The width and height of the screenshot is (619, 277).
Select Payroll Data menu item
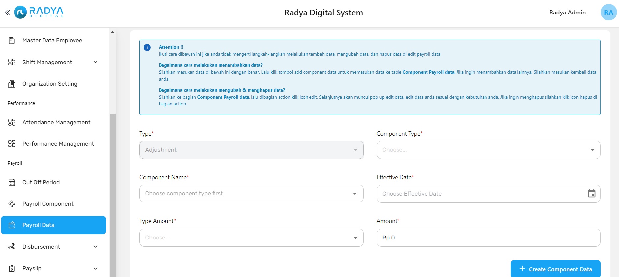(53, 225)
